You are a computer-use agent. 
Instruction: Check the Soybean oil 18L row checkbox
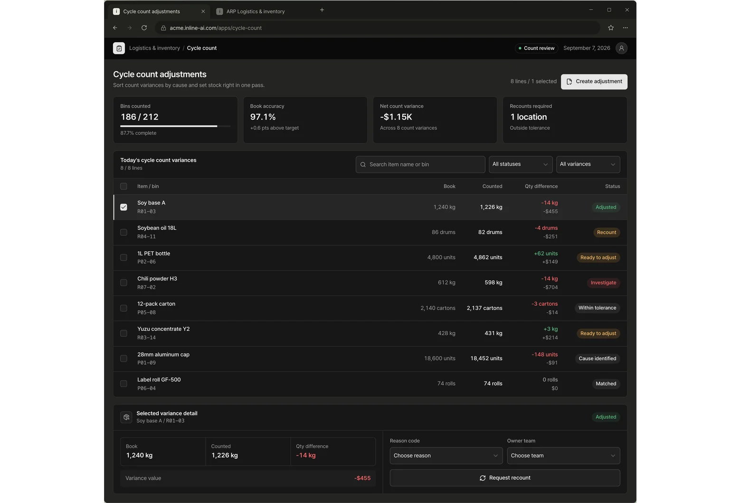[123, 233]
